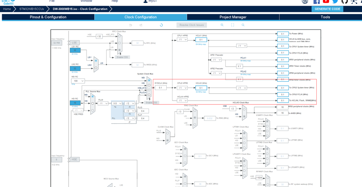
Task: Open the YouTube icon link
Action: click(326, 1)
